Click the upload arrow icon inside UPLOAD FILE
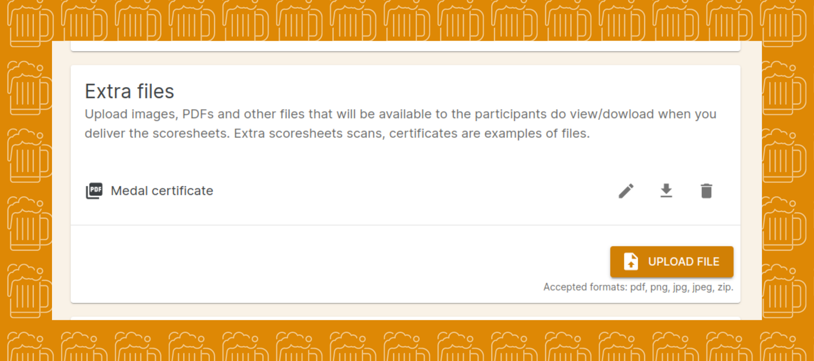Viewport: 814px width, 361px height. pos(630,262)
